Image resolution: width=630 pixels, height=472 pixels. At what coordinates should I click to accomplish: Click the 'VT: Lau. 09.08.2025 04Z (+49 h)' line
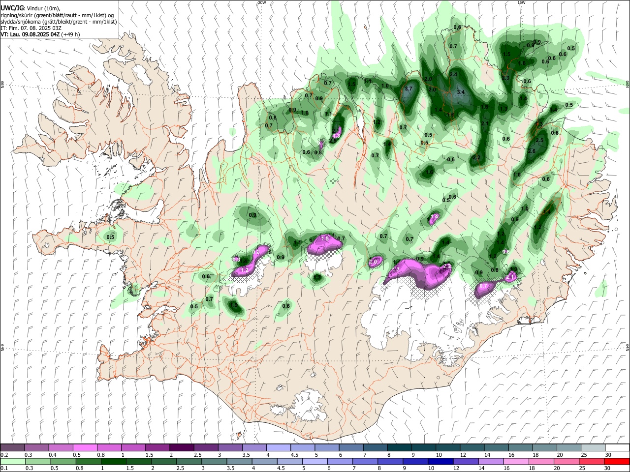[x=40, y=34]
